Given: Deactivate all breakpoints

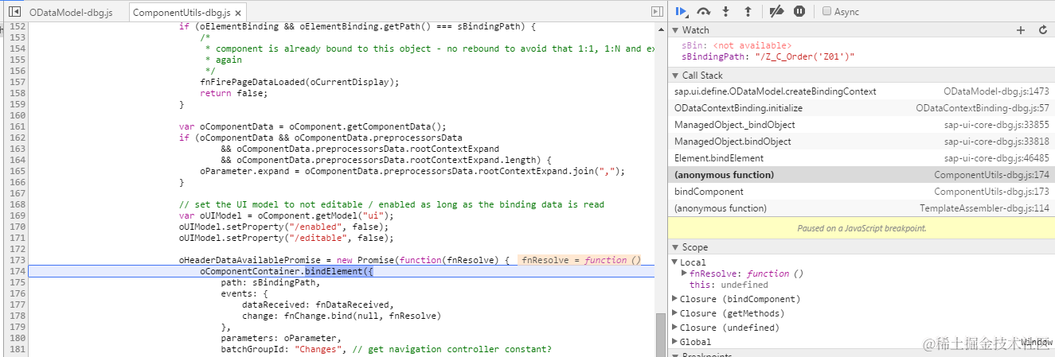Looking at the screenshot, I should (x=778, y=11).
